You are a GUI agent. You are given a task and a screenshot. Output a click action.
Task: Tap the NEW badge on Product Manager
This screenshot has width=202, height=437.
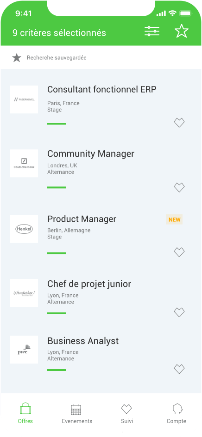174,219
